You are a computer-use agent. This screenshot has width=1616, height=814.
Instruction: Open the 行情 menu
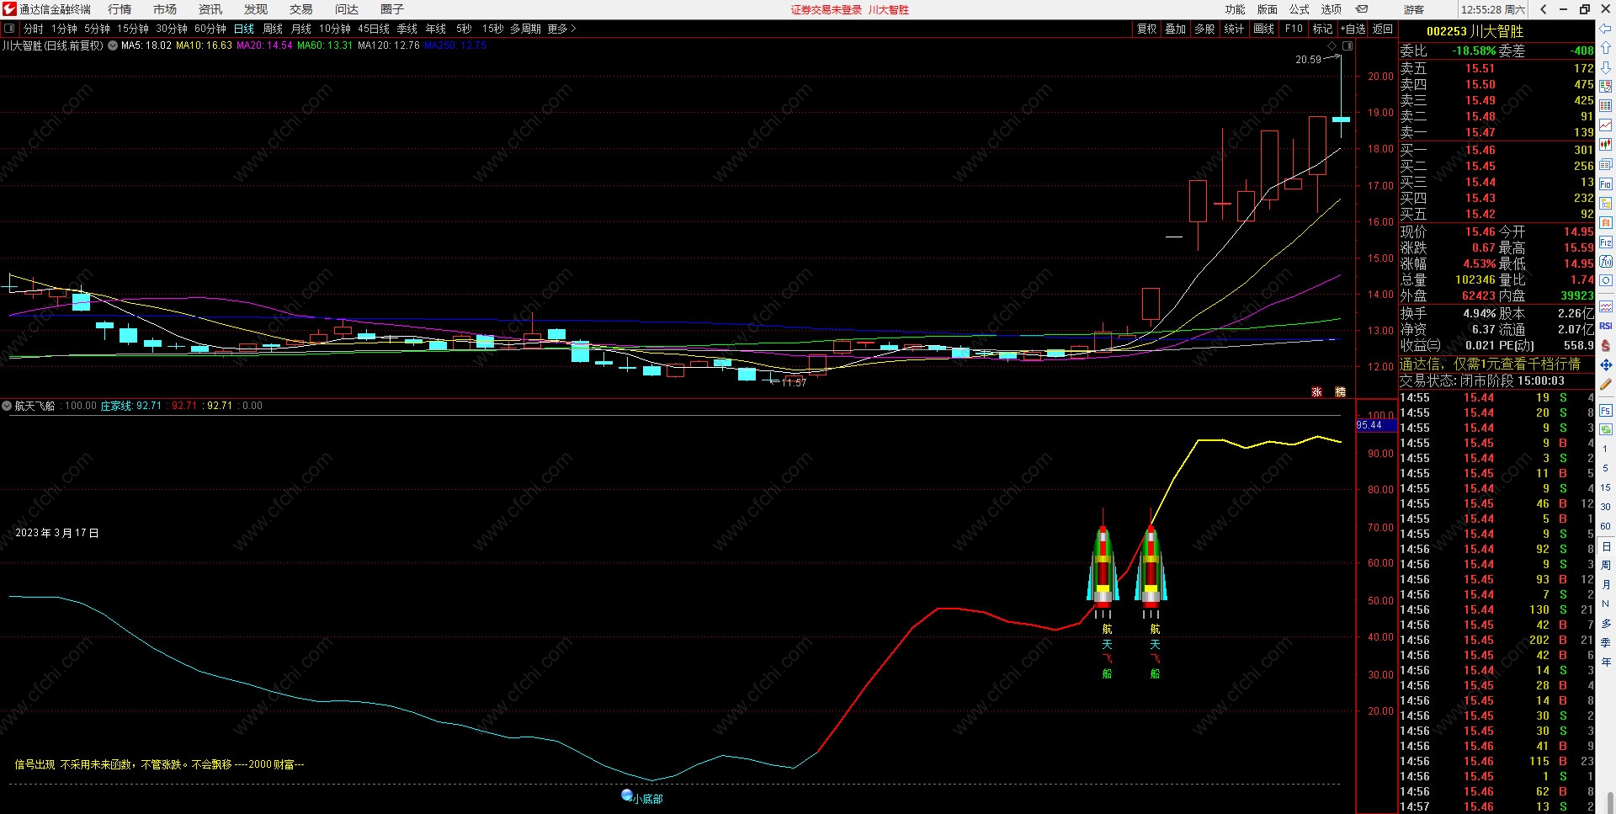120,9
